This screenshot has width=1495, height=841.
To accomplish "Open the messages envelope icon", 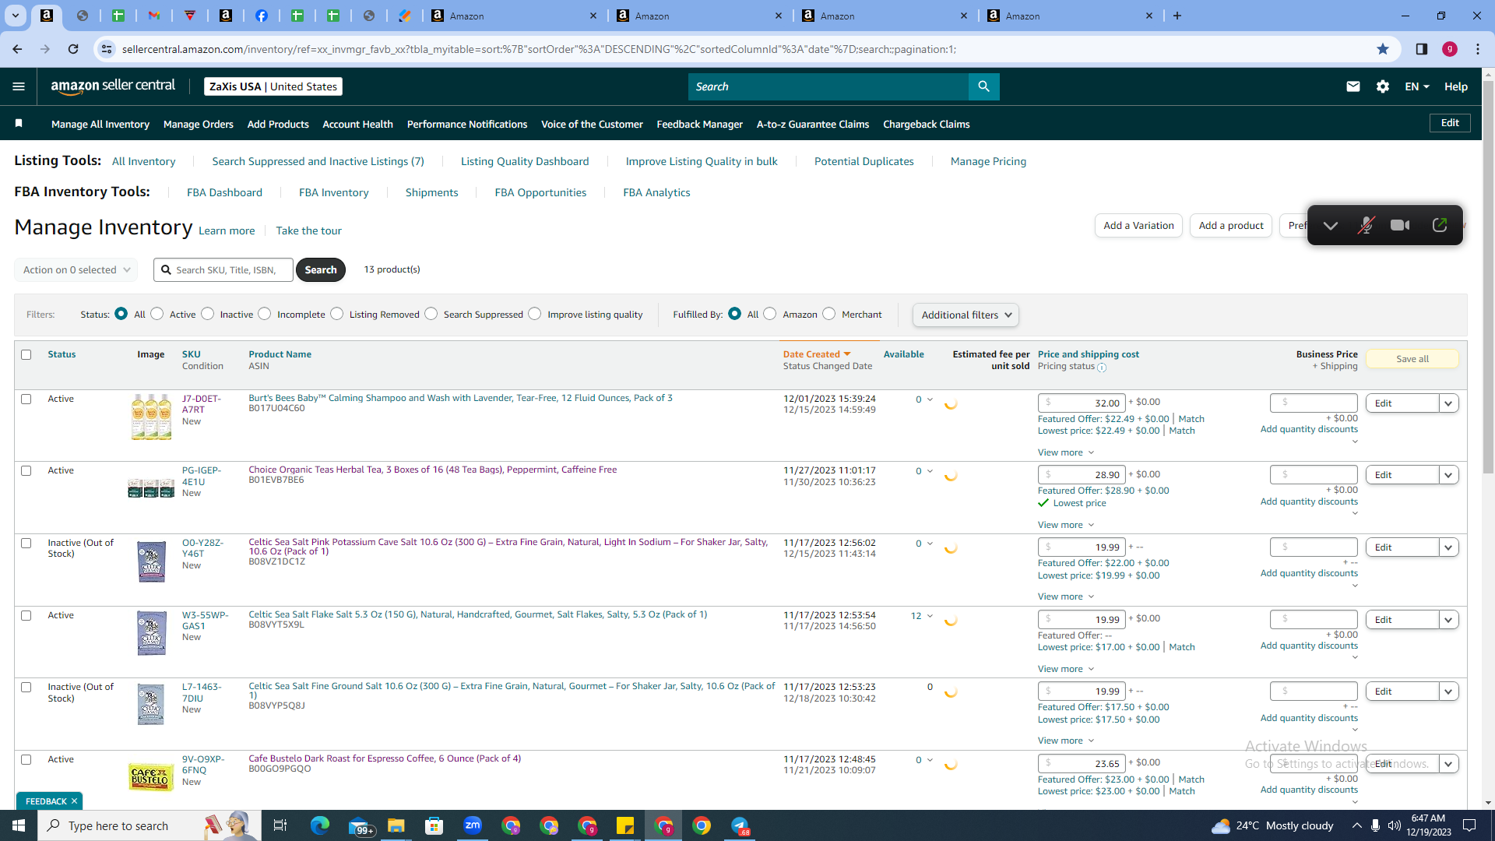I will coord(1353,86).
